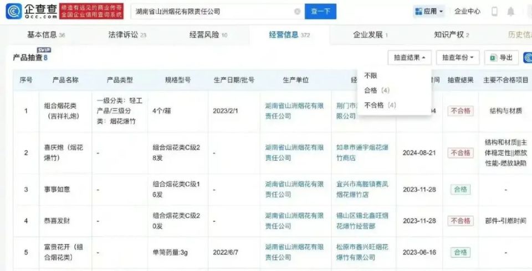Image resolution: width=532 pixels, height=271 pixels.
Task: Click the Qcc.com logo icon
Action: coord(14,11)
